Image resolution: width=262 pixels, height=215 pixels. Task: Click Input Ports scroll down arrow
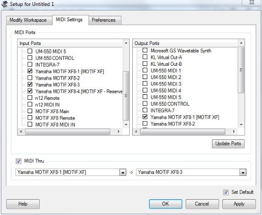click(x=126, y=125)
